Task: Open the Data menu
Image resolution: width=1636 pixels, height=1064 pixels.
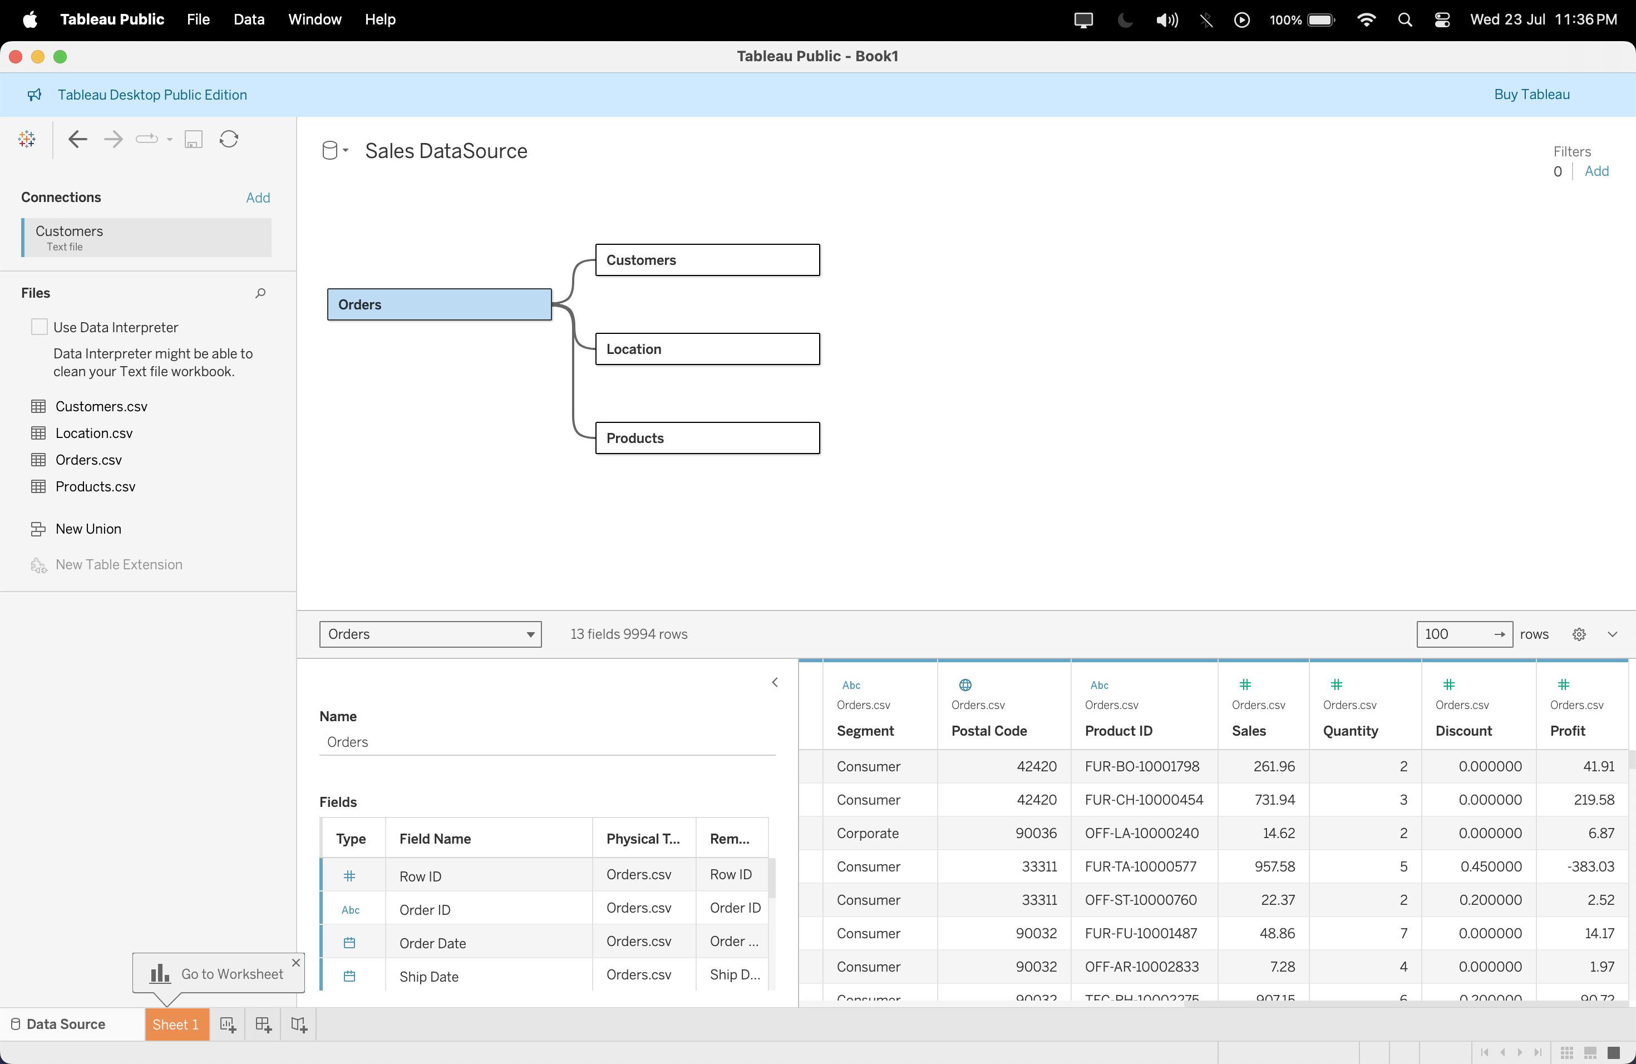Action: pyautogui.click(x=249, y=19)
